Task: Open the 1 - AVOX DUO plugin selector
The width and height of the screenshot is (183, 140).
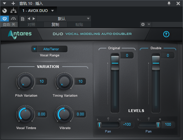Action: click(38, 11)
